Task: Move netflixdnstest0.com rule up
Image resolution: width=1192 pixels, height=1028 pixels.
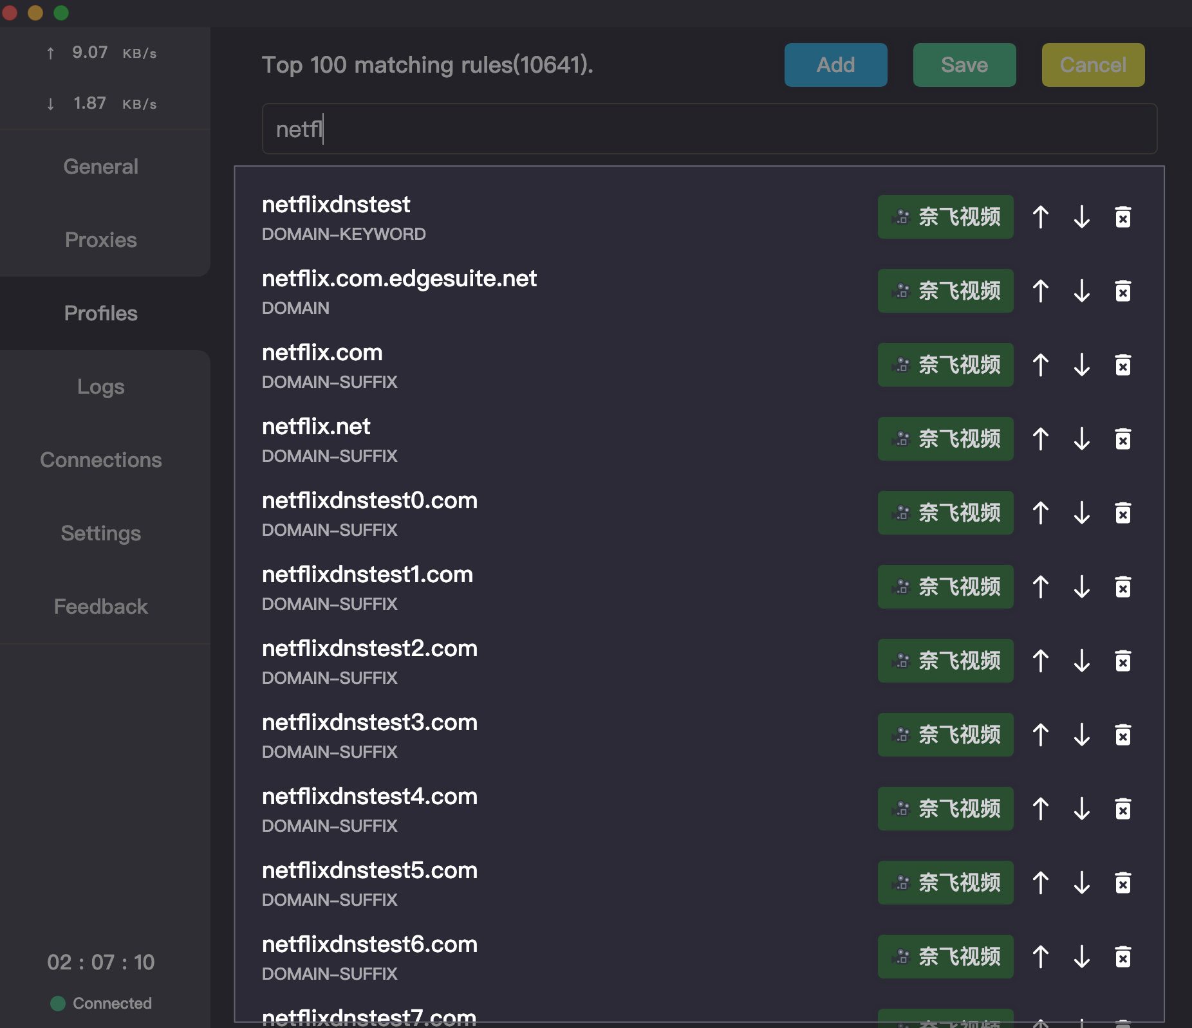Action: pos(1041,513)
